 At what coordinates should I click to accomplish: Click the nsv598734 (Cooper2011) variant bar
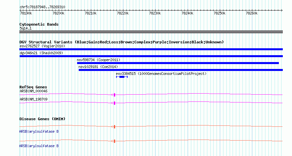[178, 63]
